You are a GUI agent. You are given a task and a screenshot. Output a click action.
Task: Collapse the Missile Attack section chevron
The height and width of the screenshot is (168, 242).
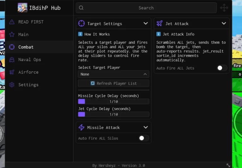(x=146, y=127)
